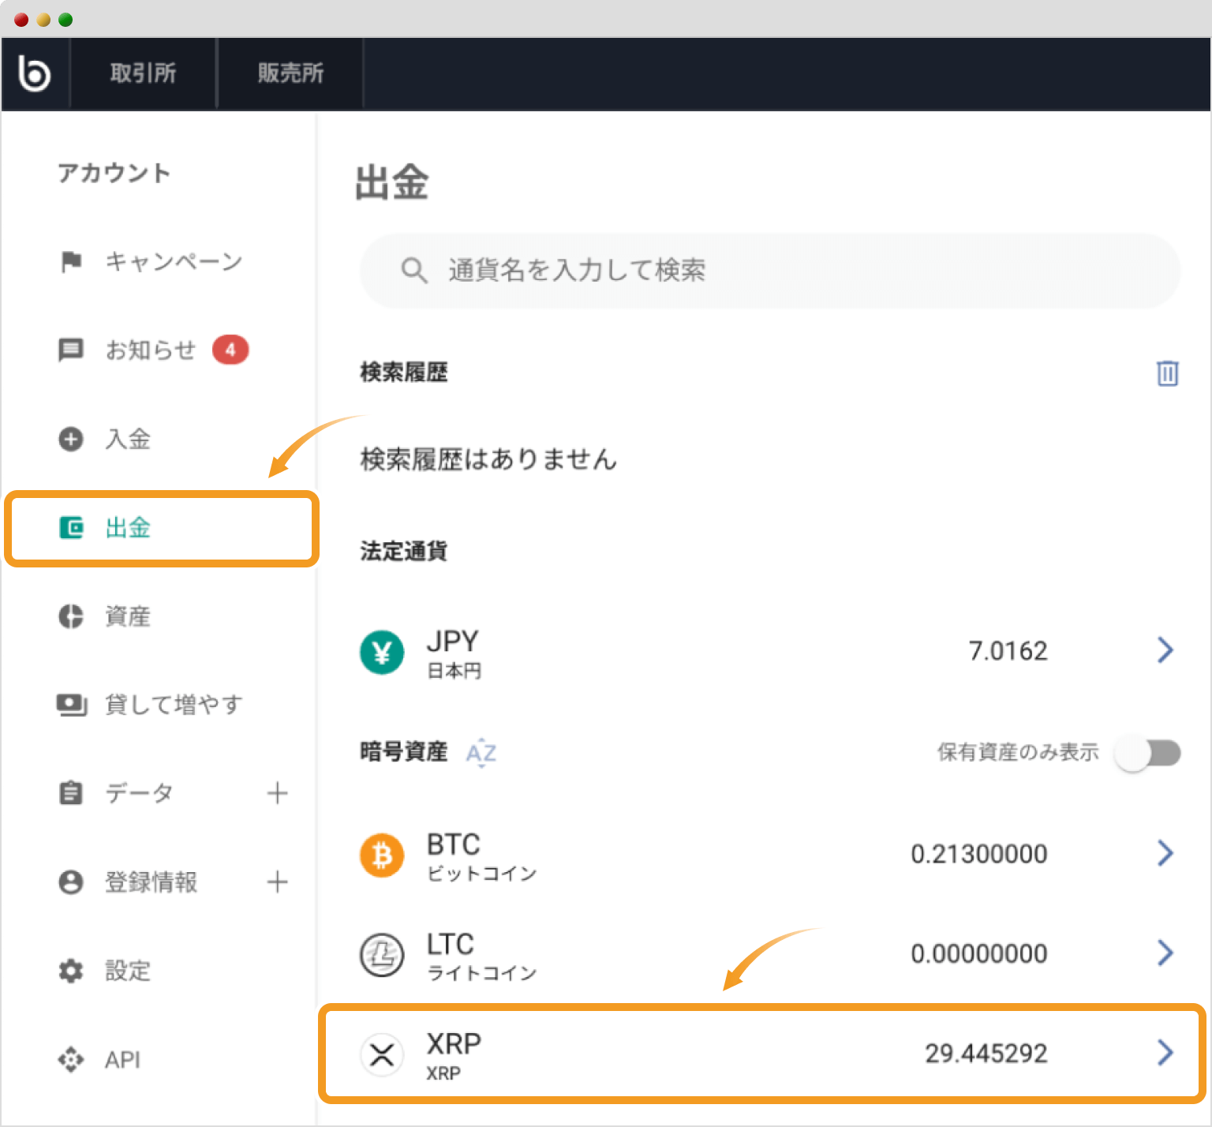The height and width of the screenshot is (1127, 1212).
Task: Click the キャンペーン flag icon
Action: (71, 261)
